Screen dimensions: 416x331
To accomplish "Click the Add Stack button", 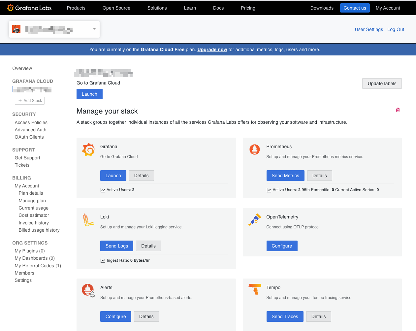I will pyautogui.click(x=30, y=100).
